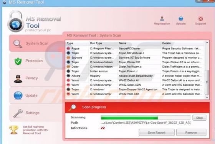Click icon beside Trojan.BAT.Adduser.t row
Screen dimensions: 215x144
point(68,53)
